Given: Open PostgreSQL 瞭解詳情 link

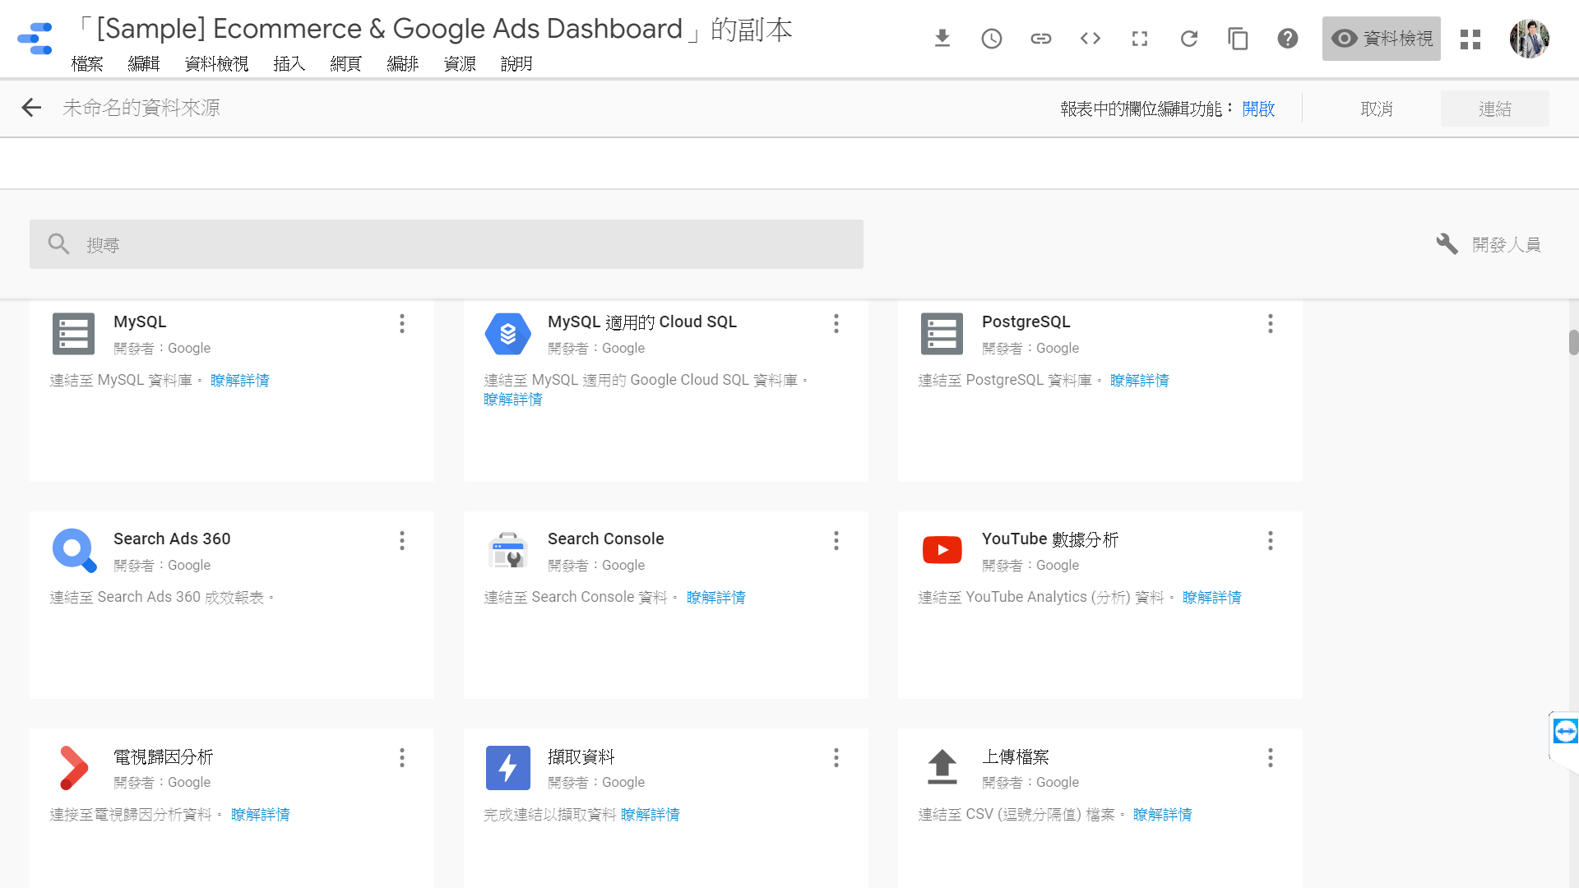Looking at the screenshot, I should click(x=1140, y=380).
